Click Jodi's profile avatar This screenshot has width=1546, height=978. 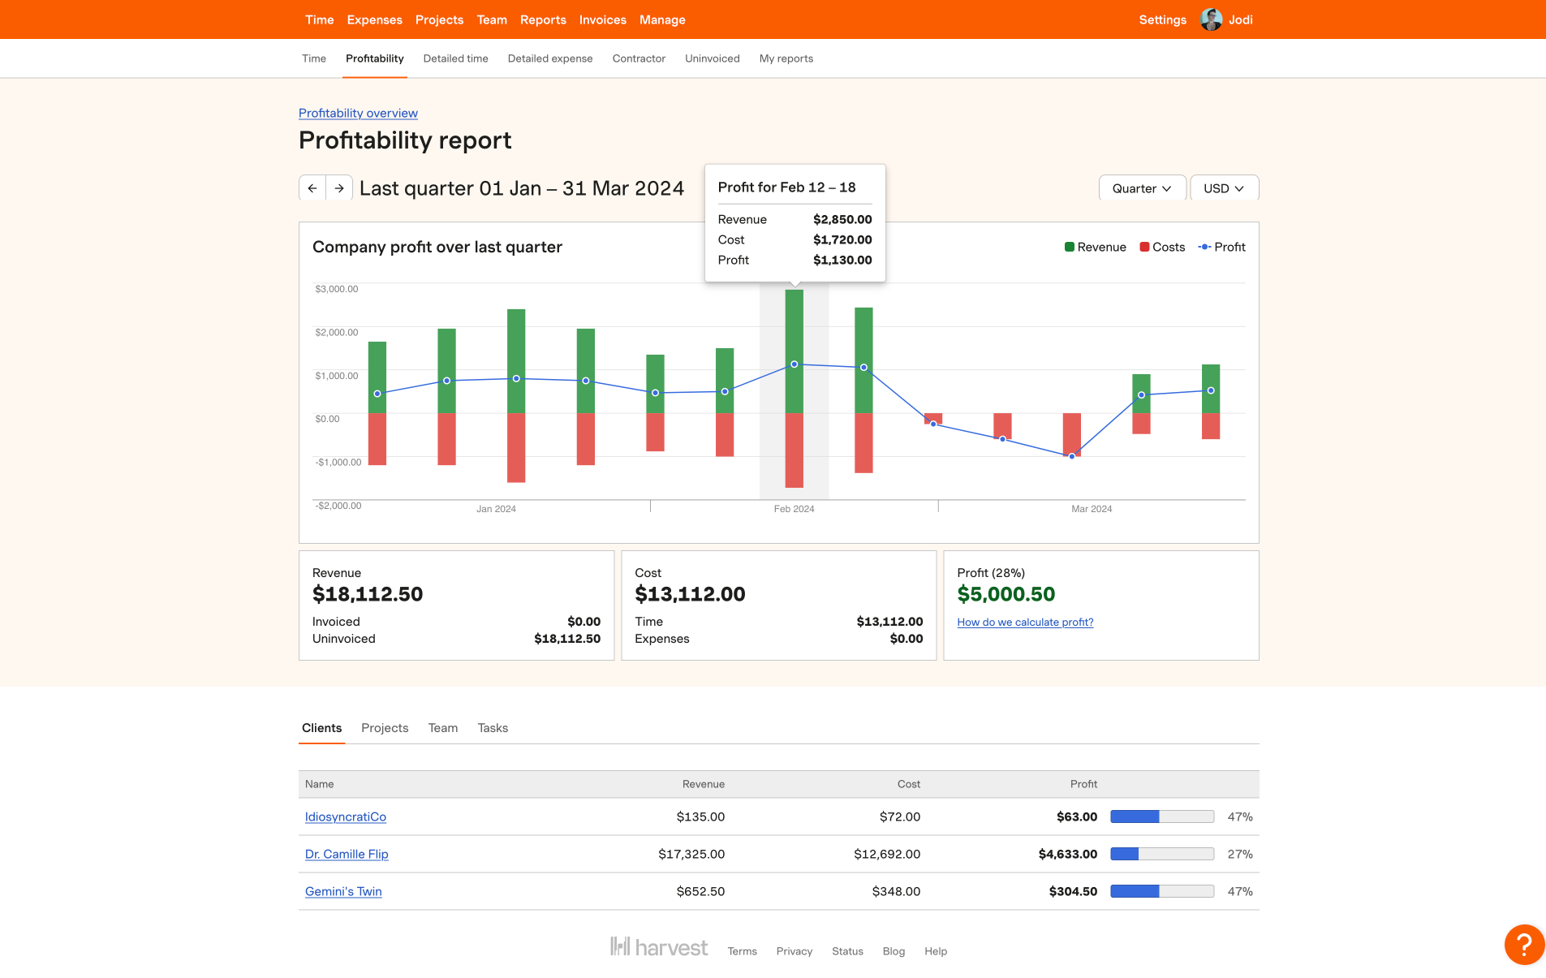point(1211,19)
